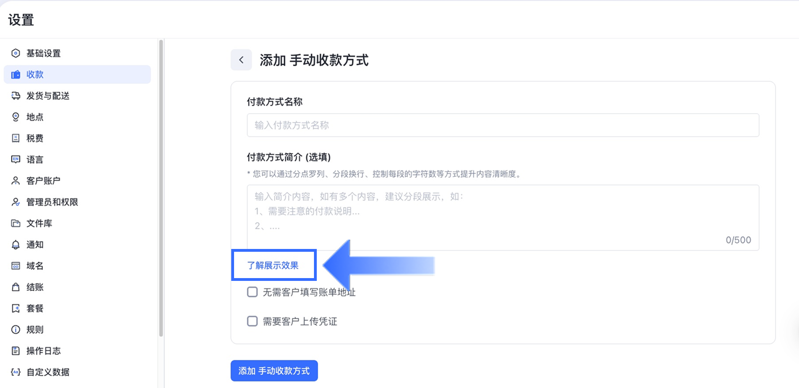The height and width of the screenshot is (388, 799).
Task: Click the 发货与配送 truck icon
Action: [x=16, y=96]
